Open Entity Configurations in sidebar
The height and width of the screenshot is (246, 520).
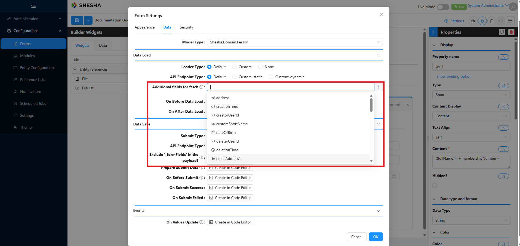click(x=33, y=68)
